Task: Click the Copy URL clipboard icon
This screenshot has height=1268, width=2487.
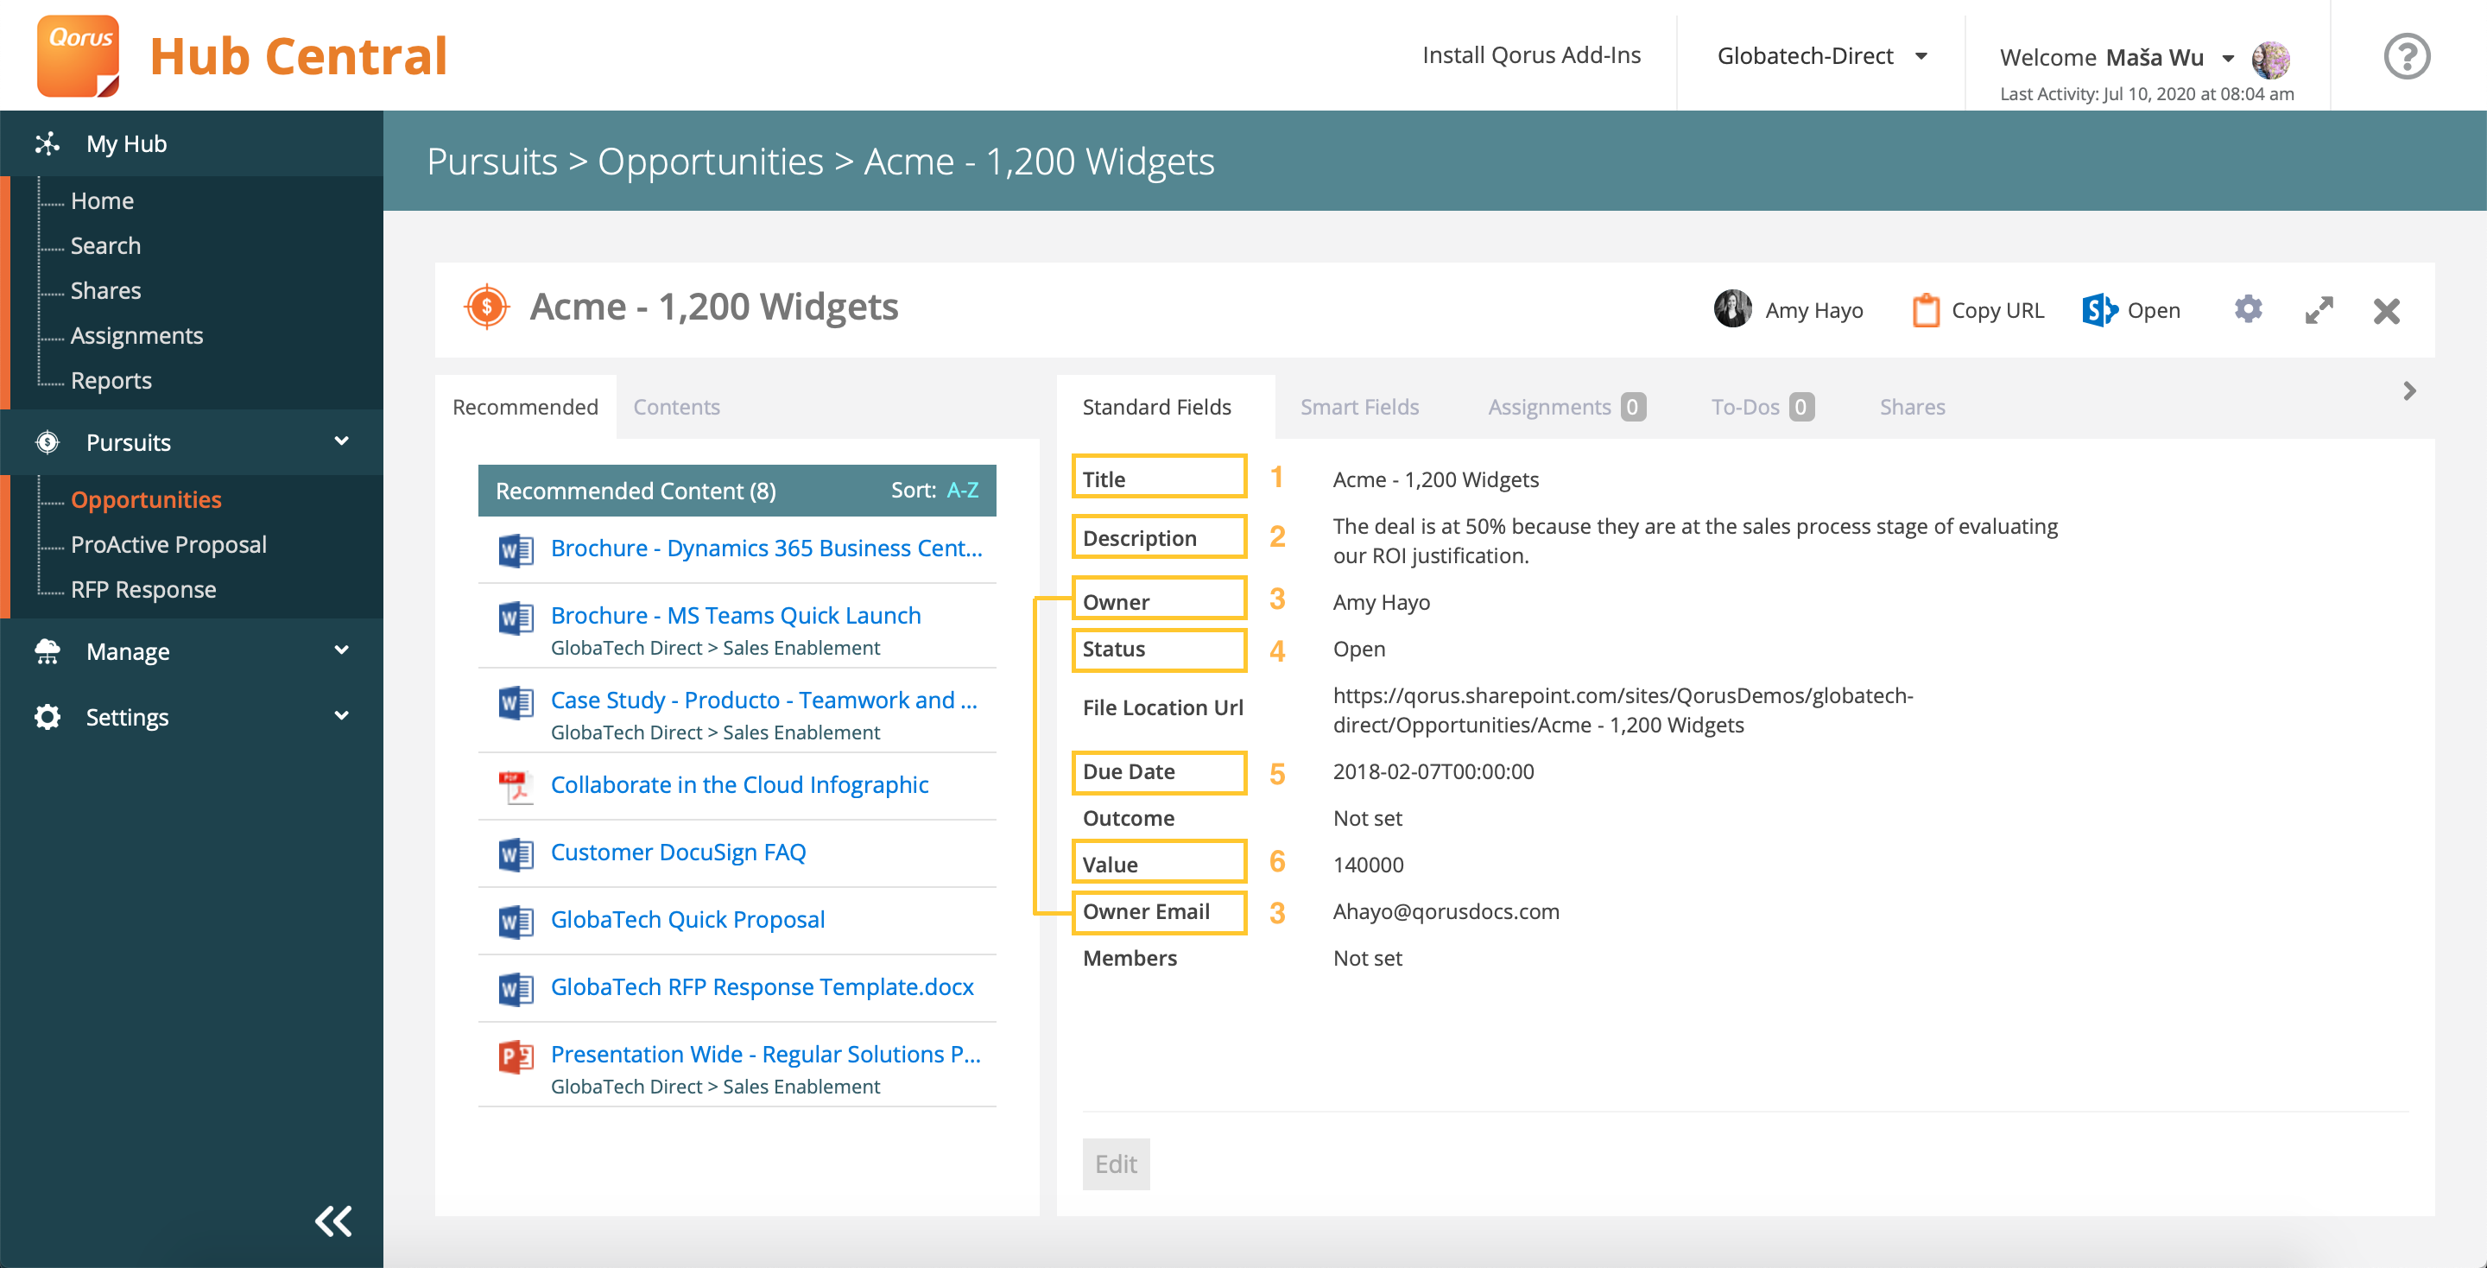Action: tap(1925, 310)
